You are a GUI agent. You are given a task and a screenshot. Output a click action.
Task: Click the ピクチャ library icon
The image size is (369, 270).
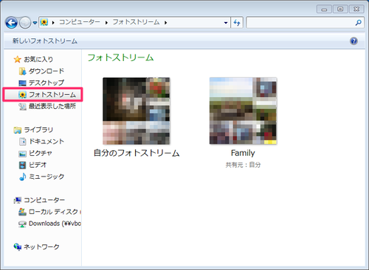[22, 154]
